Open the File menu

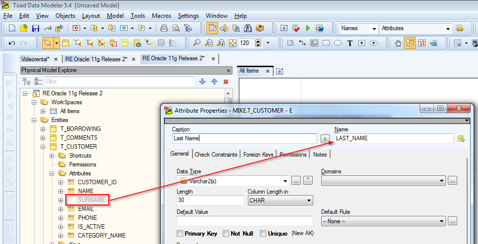point(8,16)
